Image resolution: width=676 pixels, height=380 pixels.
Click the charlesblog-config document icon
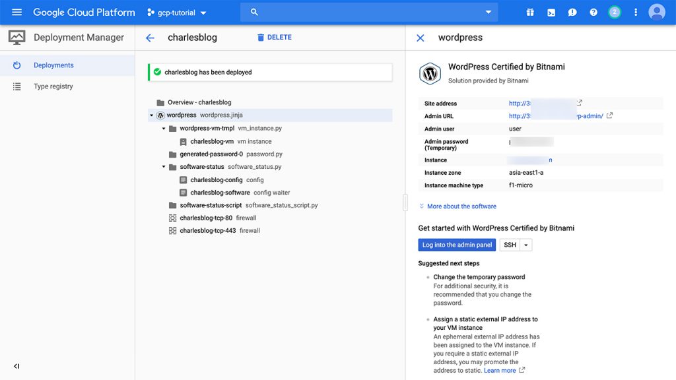pos(184,179)
